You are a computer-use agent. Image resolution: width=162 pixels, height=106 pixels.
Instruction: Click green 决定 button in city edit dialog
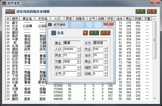pyautogui.click(x=93, y=33)
